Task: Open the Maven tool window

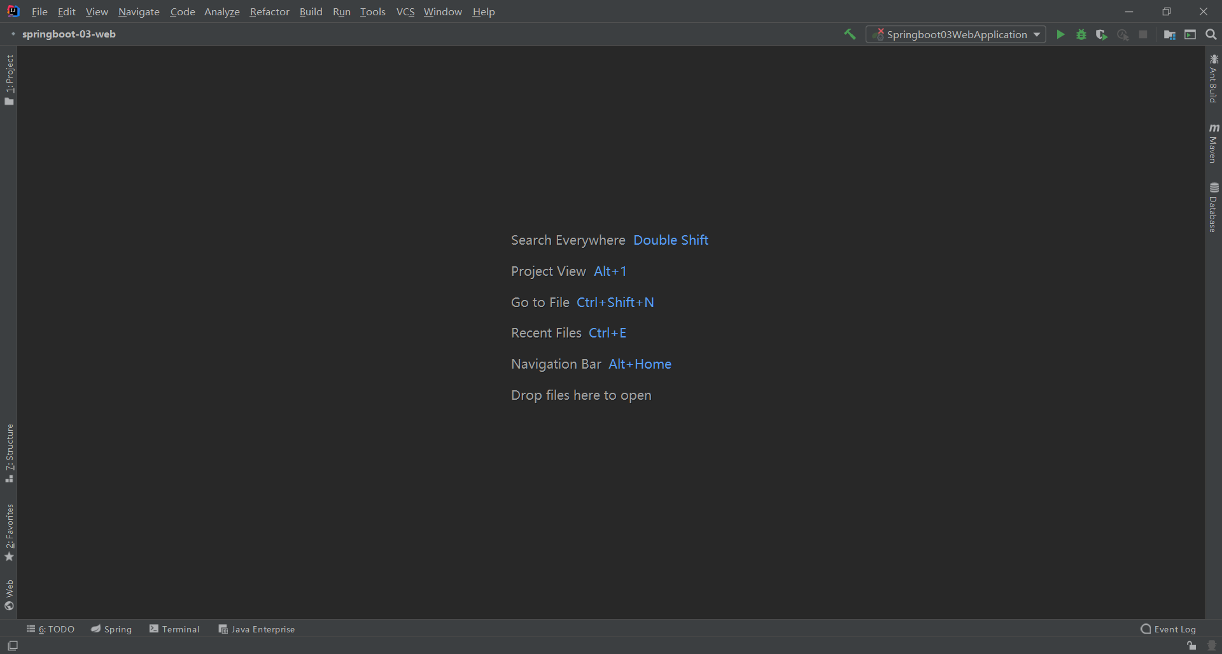Action: click(1214, 144)
